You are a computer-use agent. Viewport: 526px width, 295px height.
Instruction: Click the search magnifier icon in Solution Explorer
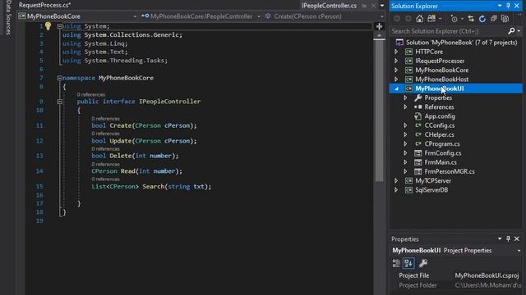(x=511, y=31)
